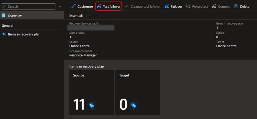Viewport: 257px width, 119px height.
Task: Click the Delete trash can icon
Action: 236,6
